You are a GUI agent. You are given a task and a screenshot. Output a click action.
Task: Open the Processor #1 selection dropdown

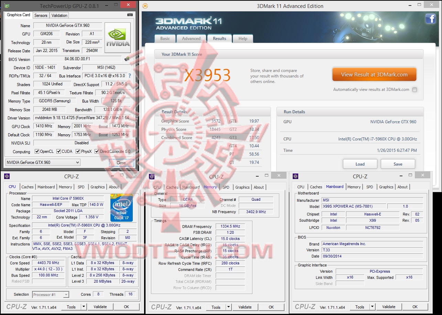(51, 294)
